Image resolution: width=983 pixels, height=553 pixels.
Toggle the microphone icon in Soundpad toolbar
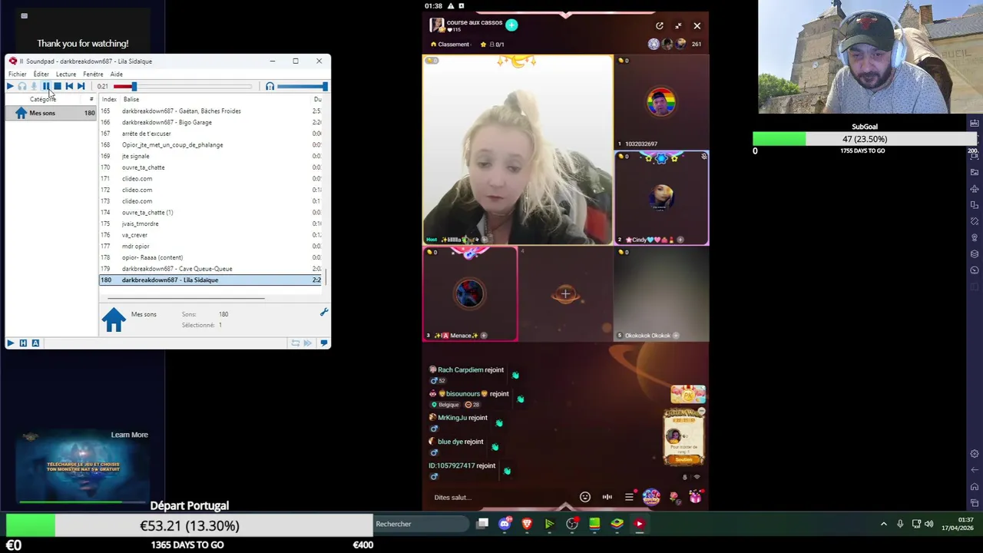pyautogui.click(x=34, y=86)
